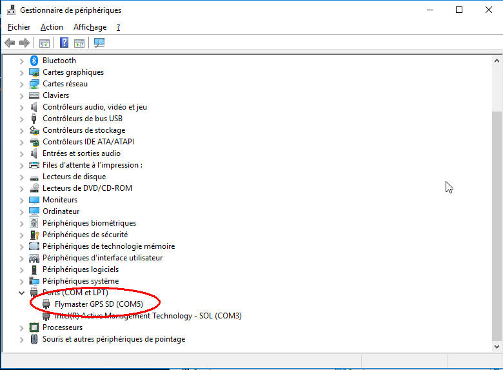Click the action pane toolbar icon
This screenshot has width=503, height=370.
(79, 43)
